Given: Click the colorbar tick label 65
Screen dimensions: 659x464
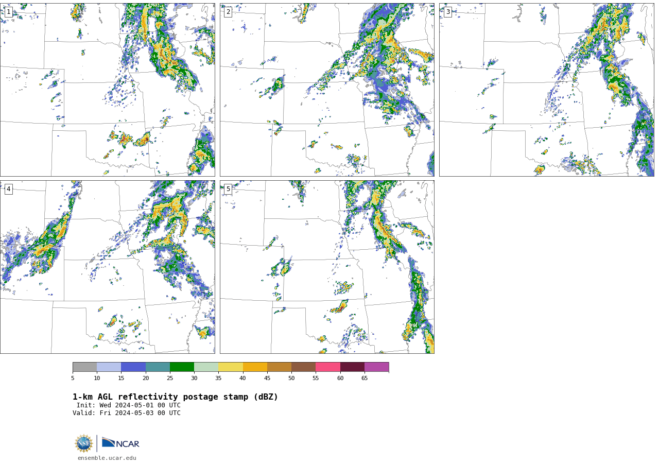Looking at the screenshot, I should pyautogui.click(x=365, y=378).
